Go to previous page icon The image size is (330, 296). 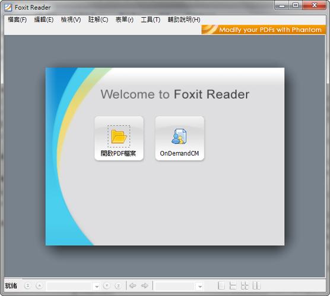39,286
